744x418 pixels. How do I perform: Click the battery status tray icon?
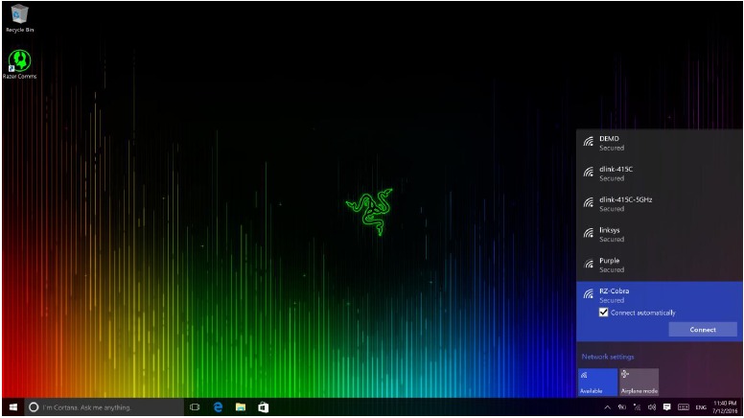point(622,407)
